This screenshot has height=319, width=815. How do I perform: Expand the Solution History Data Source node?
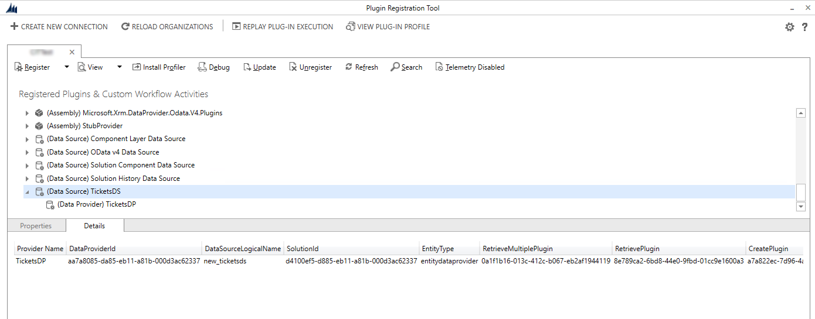coord(27,179)
